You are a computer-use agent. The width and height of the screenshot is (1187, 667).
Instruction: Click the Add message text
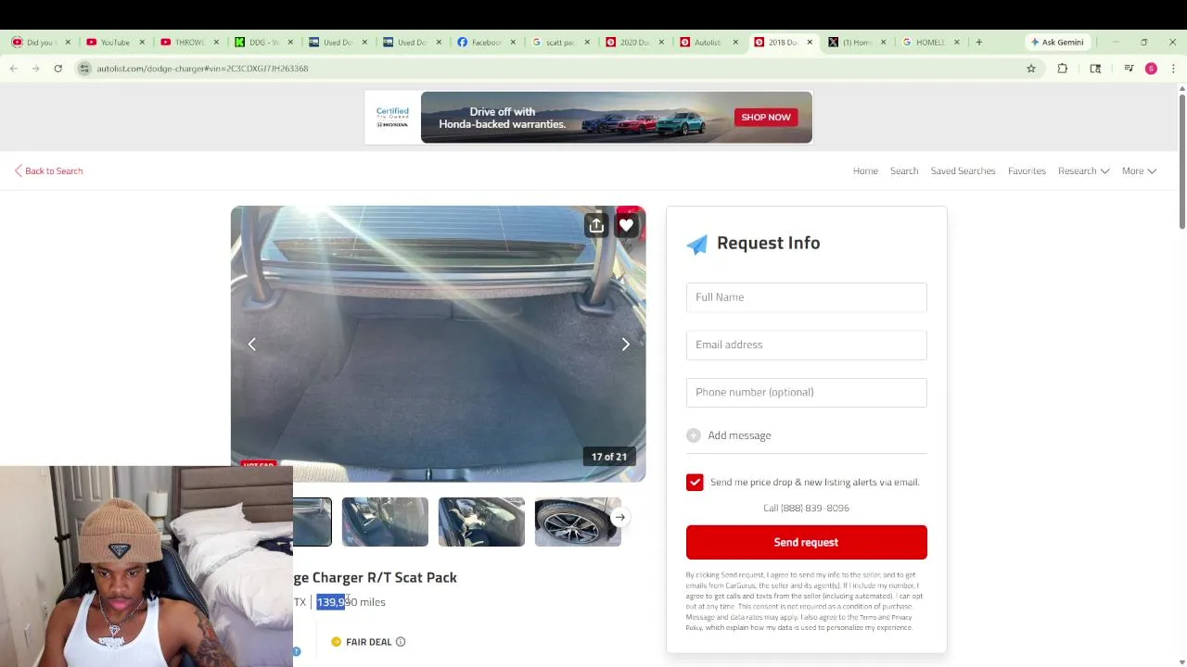coord(739,435)
